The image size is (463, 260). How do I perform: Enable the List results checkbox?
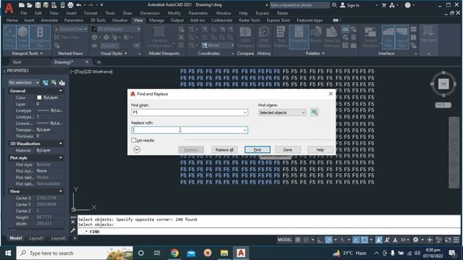134,140
